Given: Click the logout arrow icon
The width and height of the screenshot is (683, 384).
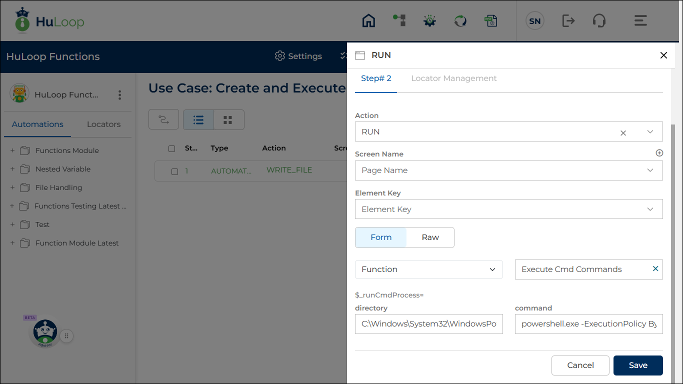Looking at the screenshot, I should coord(568,21).
